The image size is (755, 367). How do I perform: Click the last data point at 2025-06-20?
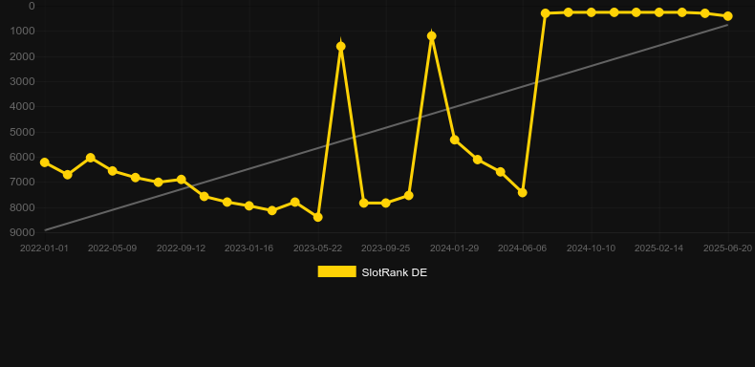point(728,16)
